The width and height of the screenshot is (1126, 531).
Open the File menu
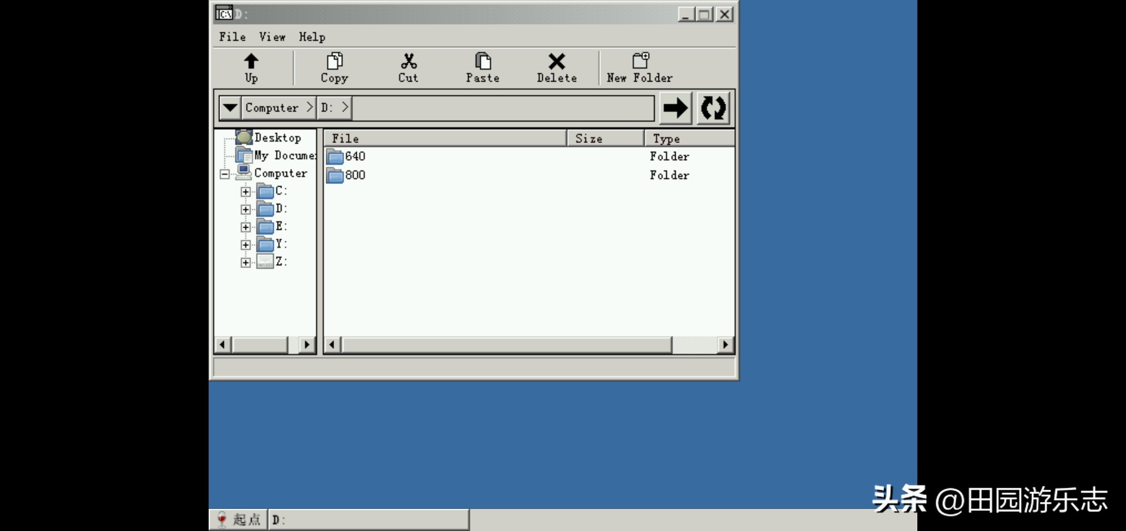(x=232, y=37)
